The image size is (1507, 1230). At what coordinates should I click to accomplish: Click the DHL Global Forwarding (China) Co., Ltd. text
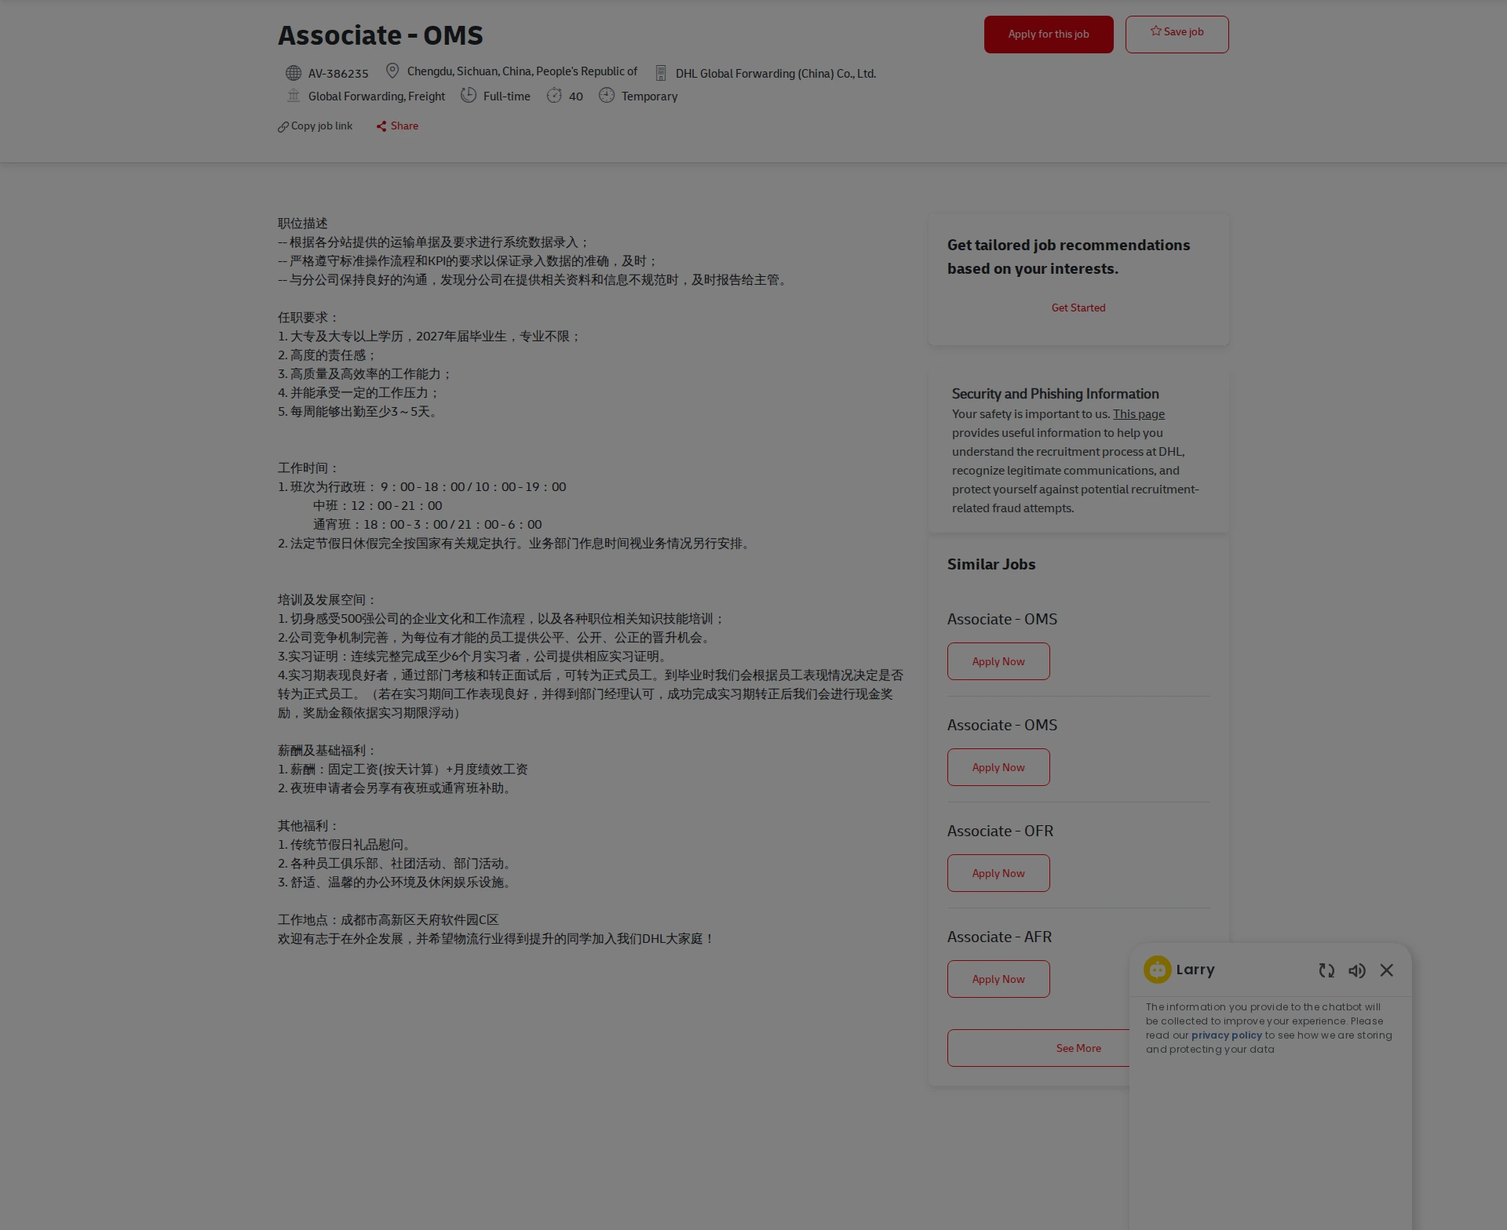click(x=775, y=74)
